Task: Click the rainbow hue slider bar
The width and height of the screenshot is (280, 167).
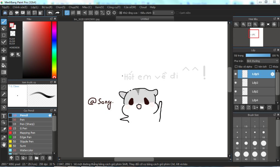Action: (54, 50)
